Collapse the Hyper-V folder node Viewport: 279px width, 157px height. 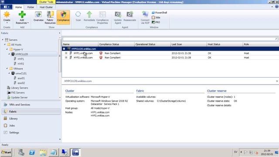point(7,49)
